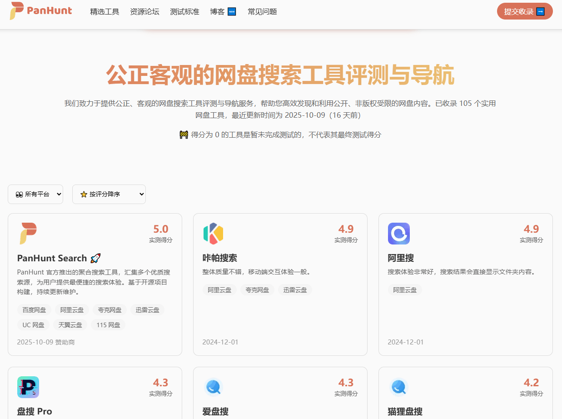Switch to the 测试标准 menu item
Image resolution: width=562 pixels, height=419 pixels.
[184, 11]
